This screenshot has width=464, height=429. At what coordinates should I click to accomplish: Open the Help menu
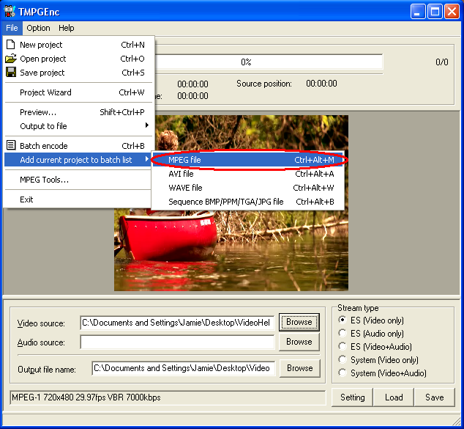(x=67, y=28)
